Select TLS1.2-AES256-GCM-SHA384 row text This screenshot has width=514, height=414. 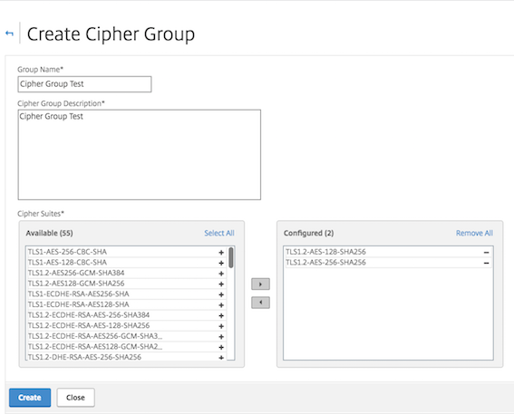pyautogui.click(x=76, y=273)
